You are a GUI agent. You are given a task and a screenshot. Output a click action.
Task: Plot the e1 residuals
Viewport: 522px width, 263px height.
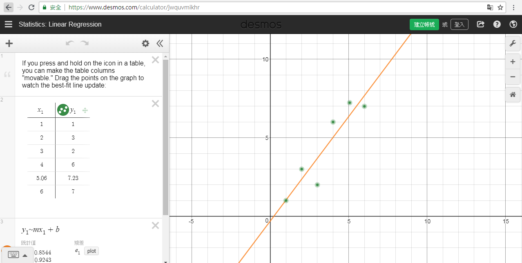click(x=91, y=251)
